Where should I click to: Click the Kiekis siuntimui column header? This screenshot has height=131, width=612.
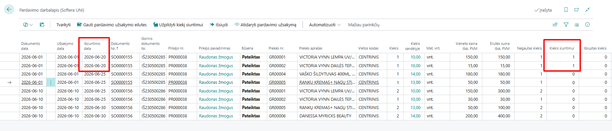(562, 48)
